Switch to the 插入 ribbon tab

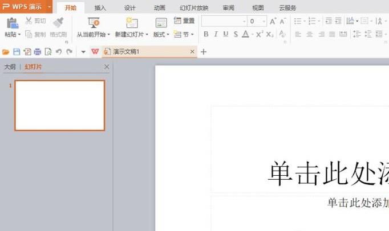pos(100,8)
